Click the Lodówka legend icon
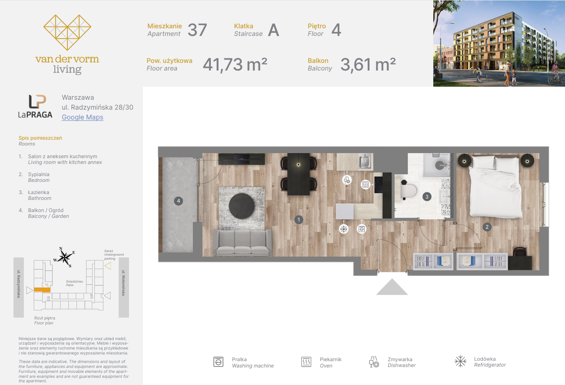Image resolution: width=565 pixels, height=385 pixels. (x=461, y=362)
